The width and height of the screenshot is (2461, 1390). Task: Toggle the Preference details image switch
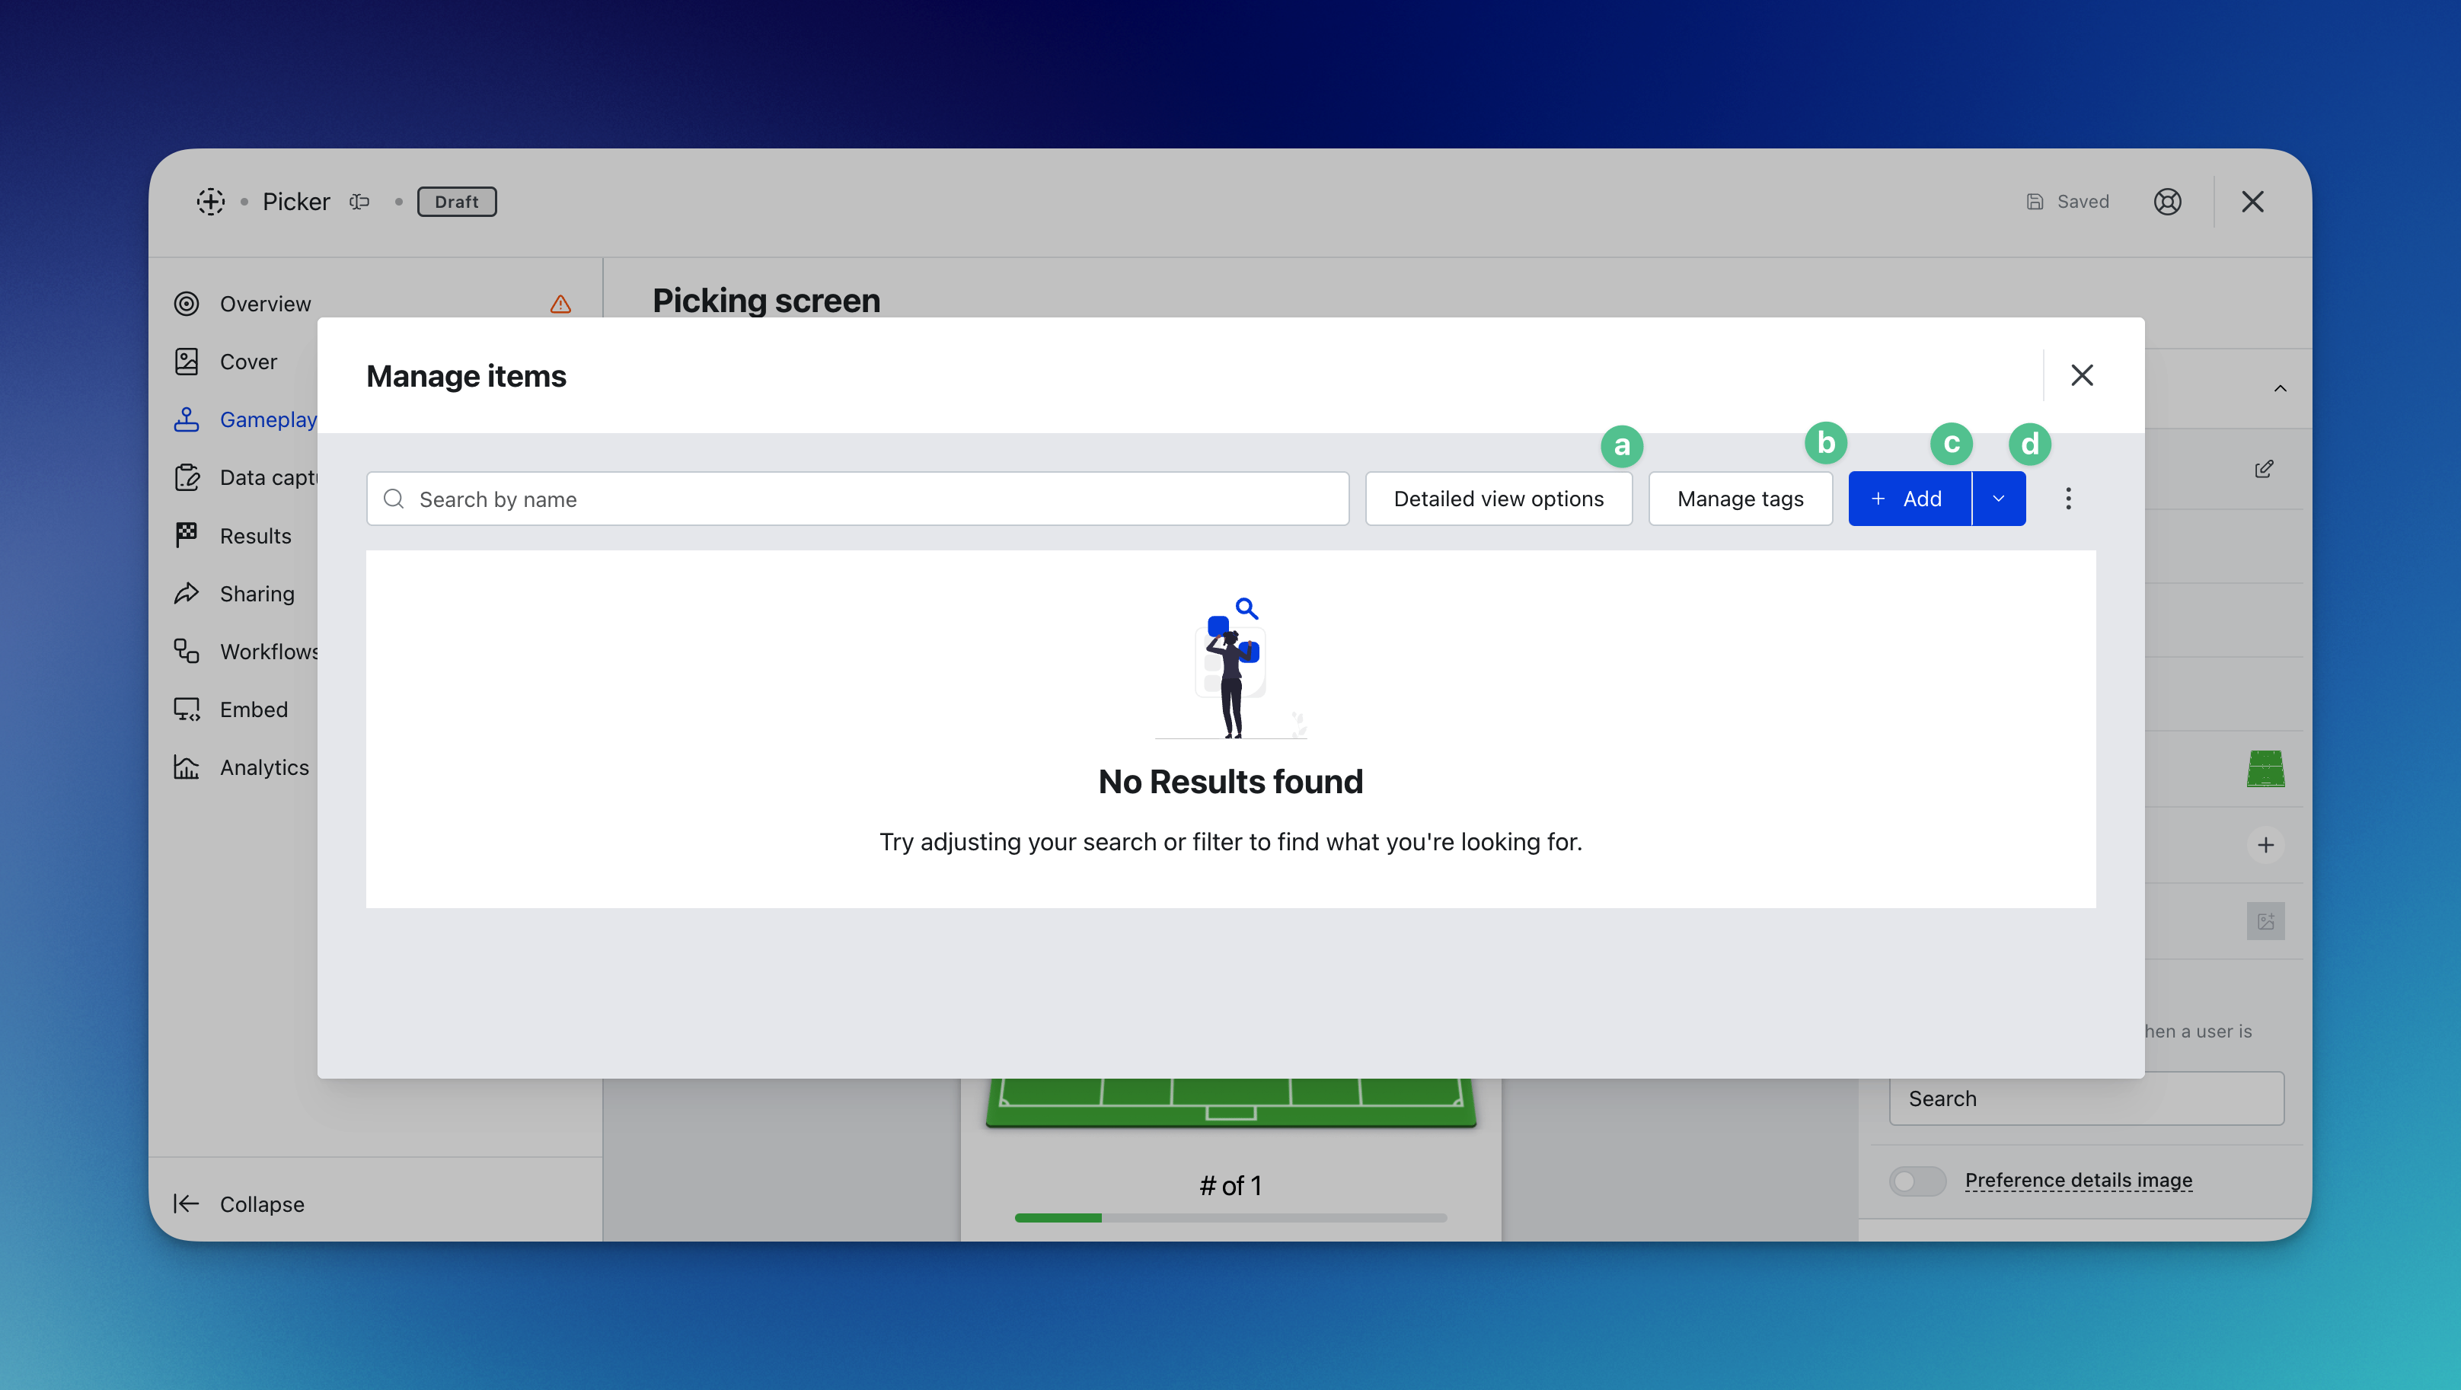[x=1917, y=1181]
